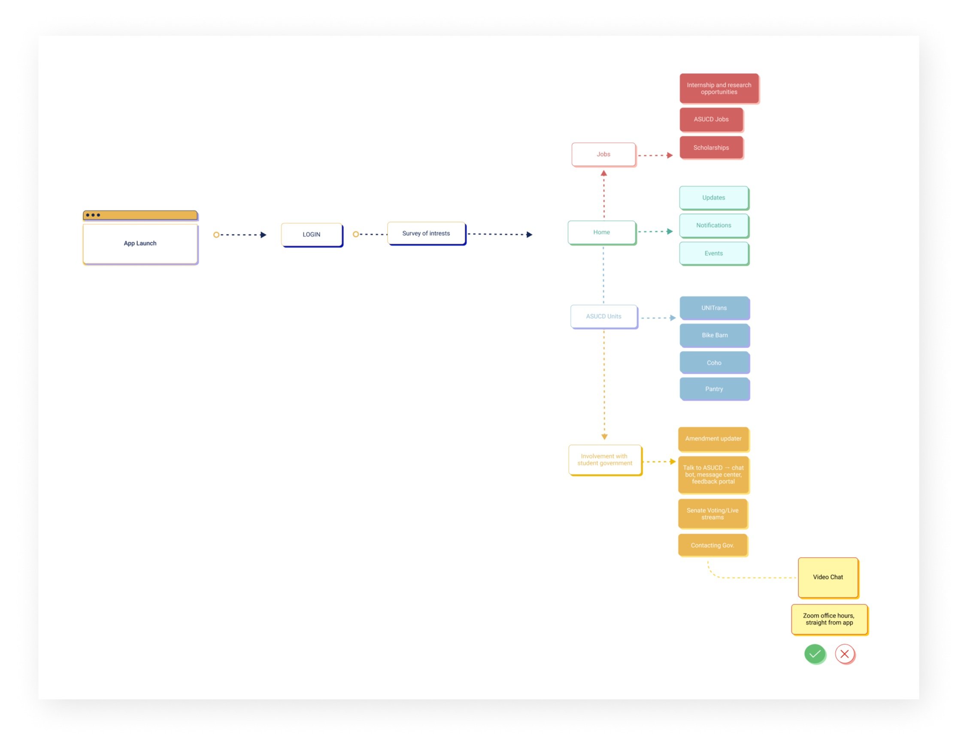Click the three dots on the App Launch window

(x=94, y=215)
